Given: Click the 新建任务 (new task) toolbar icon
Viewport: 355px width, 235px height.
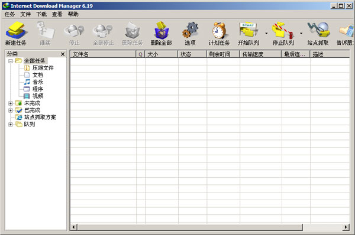Looking at the screenshot, I should point(16,31).
